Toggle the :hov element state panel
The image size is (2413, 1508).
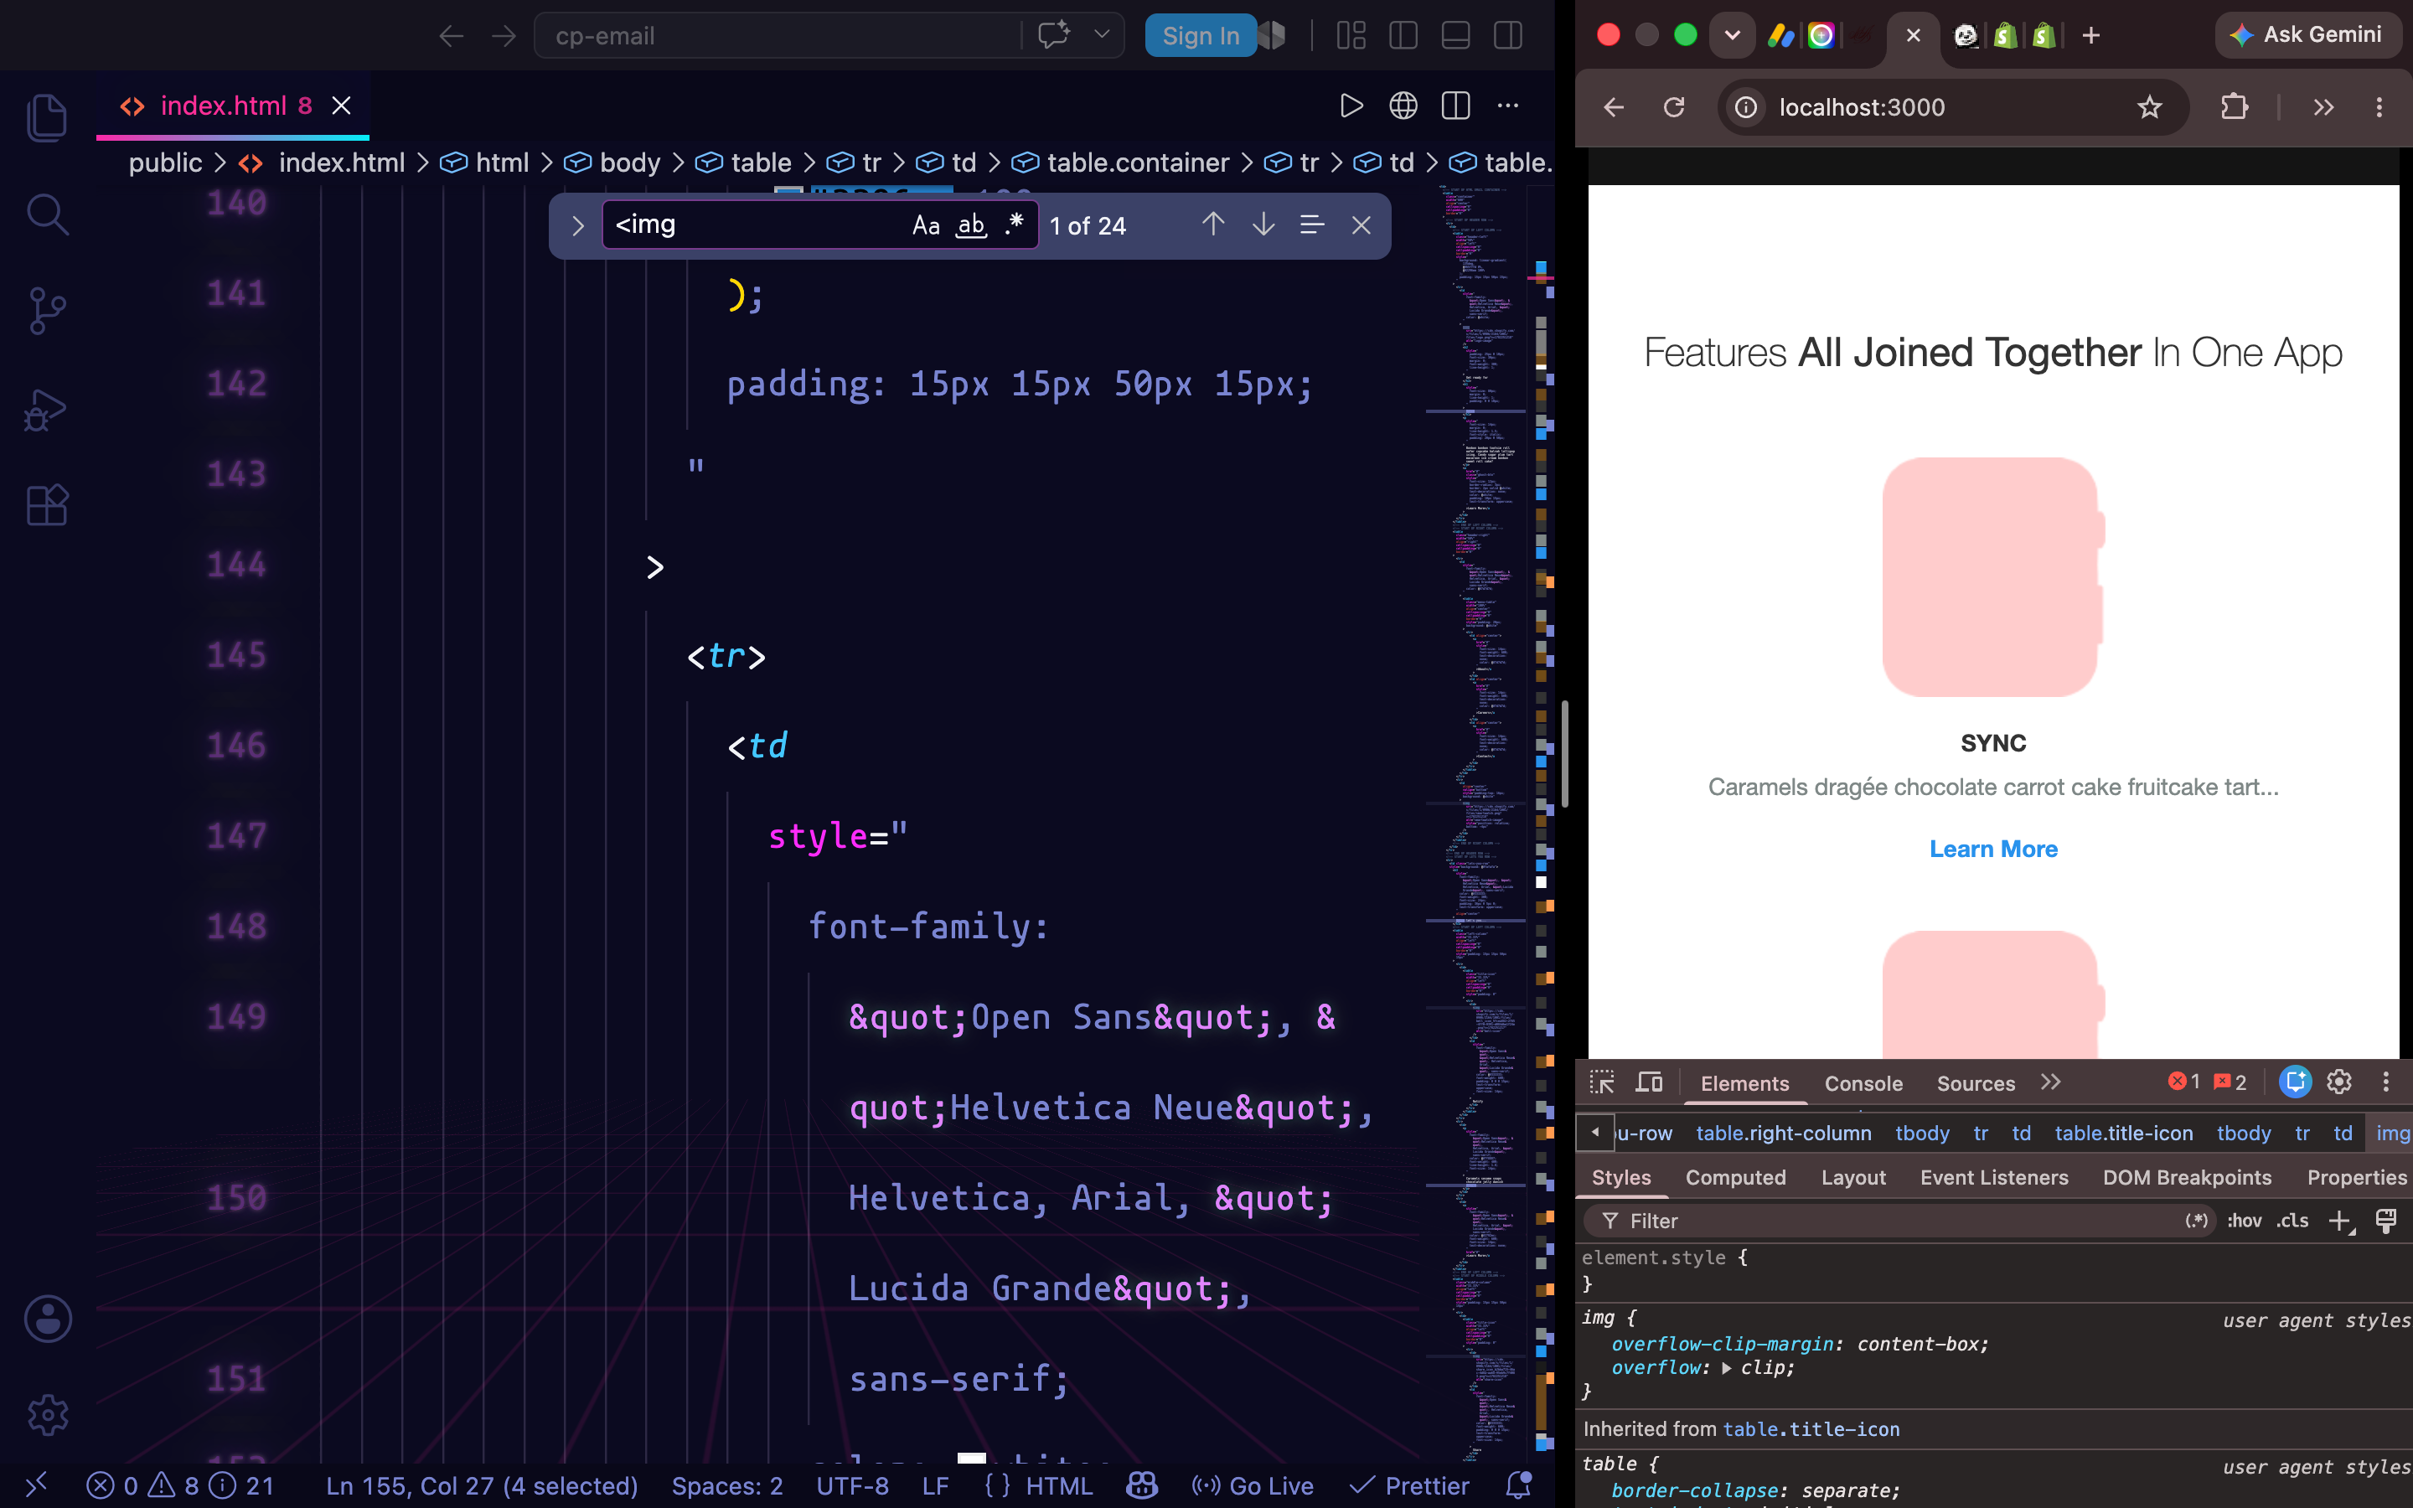point(2245,1221)
